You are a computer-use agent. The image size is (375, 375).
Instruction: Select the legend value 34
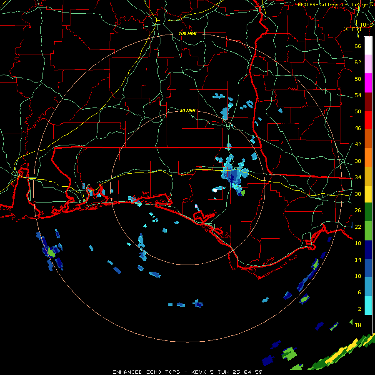(358, 177)
